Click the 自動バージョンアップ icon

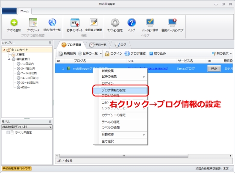(x=172, y=22)
